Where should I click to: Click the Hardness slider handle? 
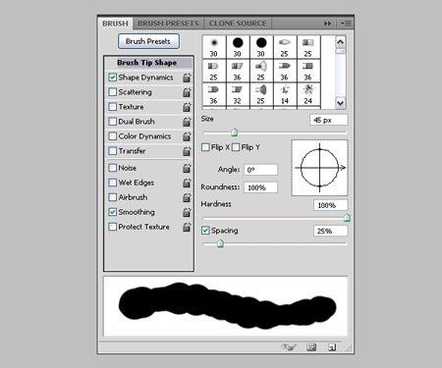point(347,218)
